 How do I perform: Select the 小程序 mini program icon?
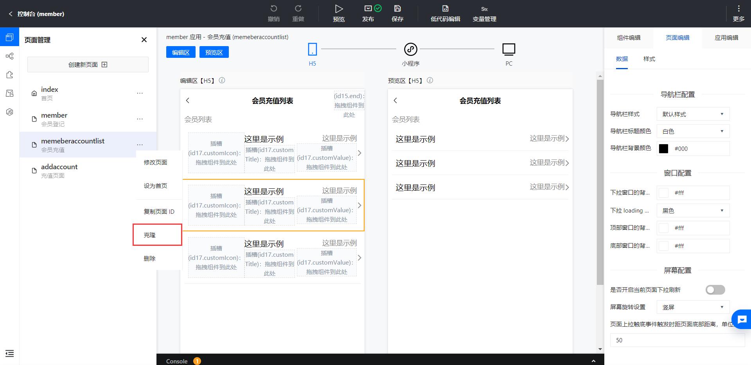click(410, 49)
